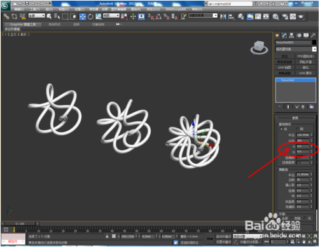This screenshot has width=320, height=247.
Task: Click Configure Modifier Sets icon
Action: pyautogui.click(x=312, y=107)
